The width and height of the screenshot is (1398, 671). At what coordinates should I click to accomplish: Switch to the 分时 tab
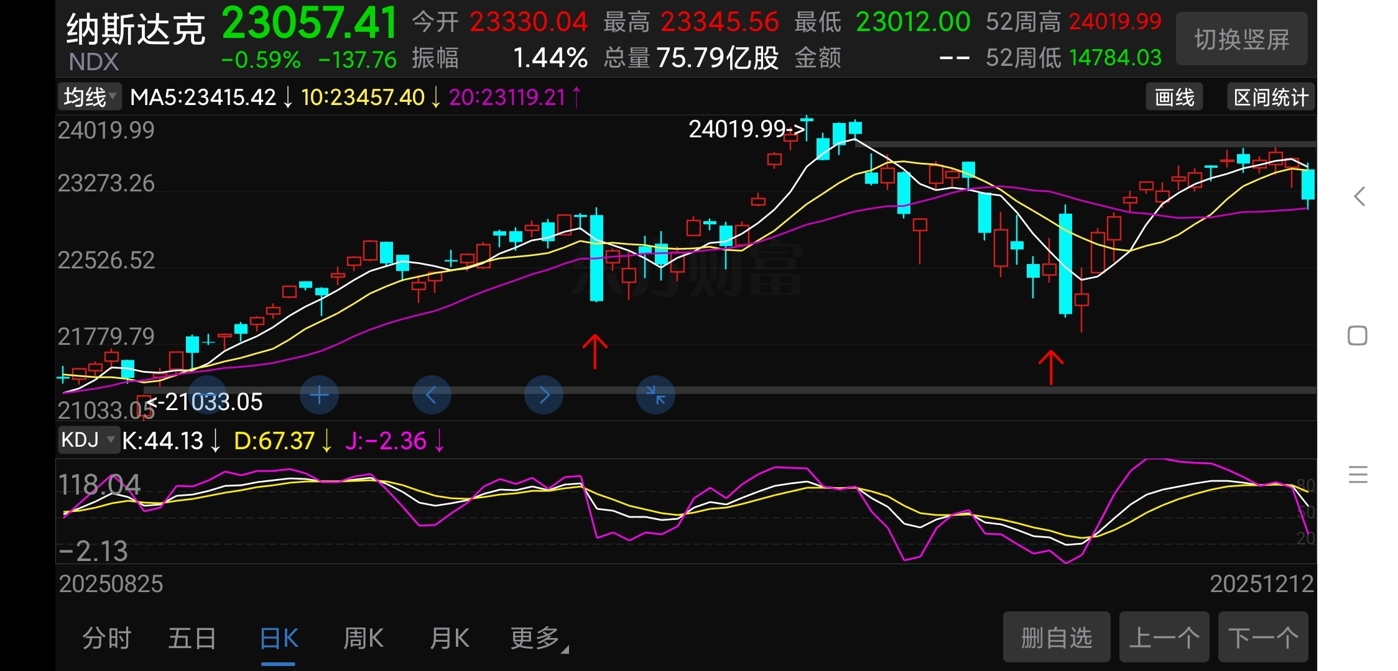point(106,638)
